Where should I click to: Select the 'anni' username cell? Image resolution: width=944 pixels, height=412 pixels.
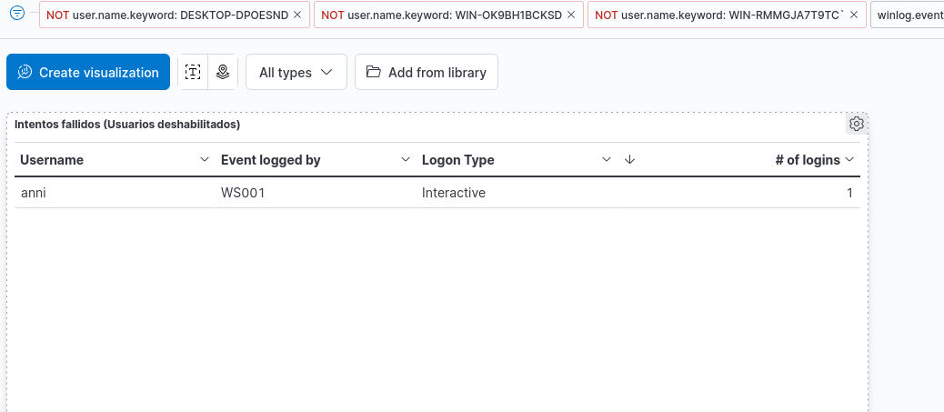point(33,193)
